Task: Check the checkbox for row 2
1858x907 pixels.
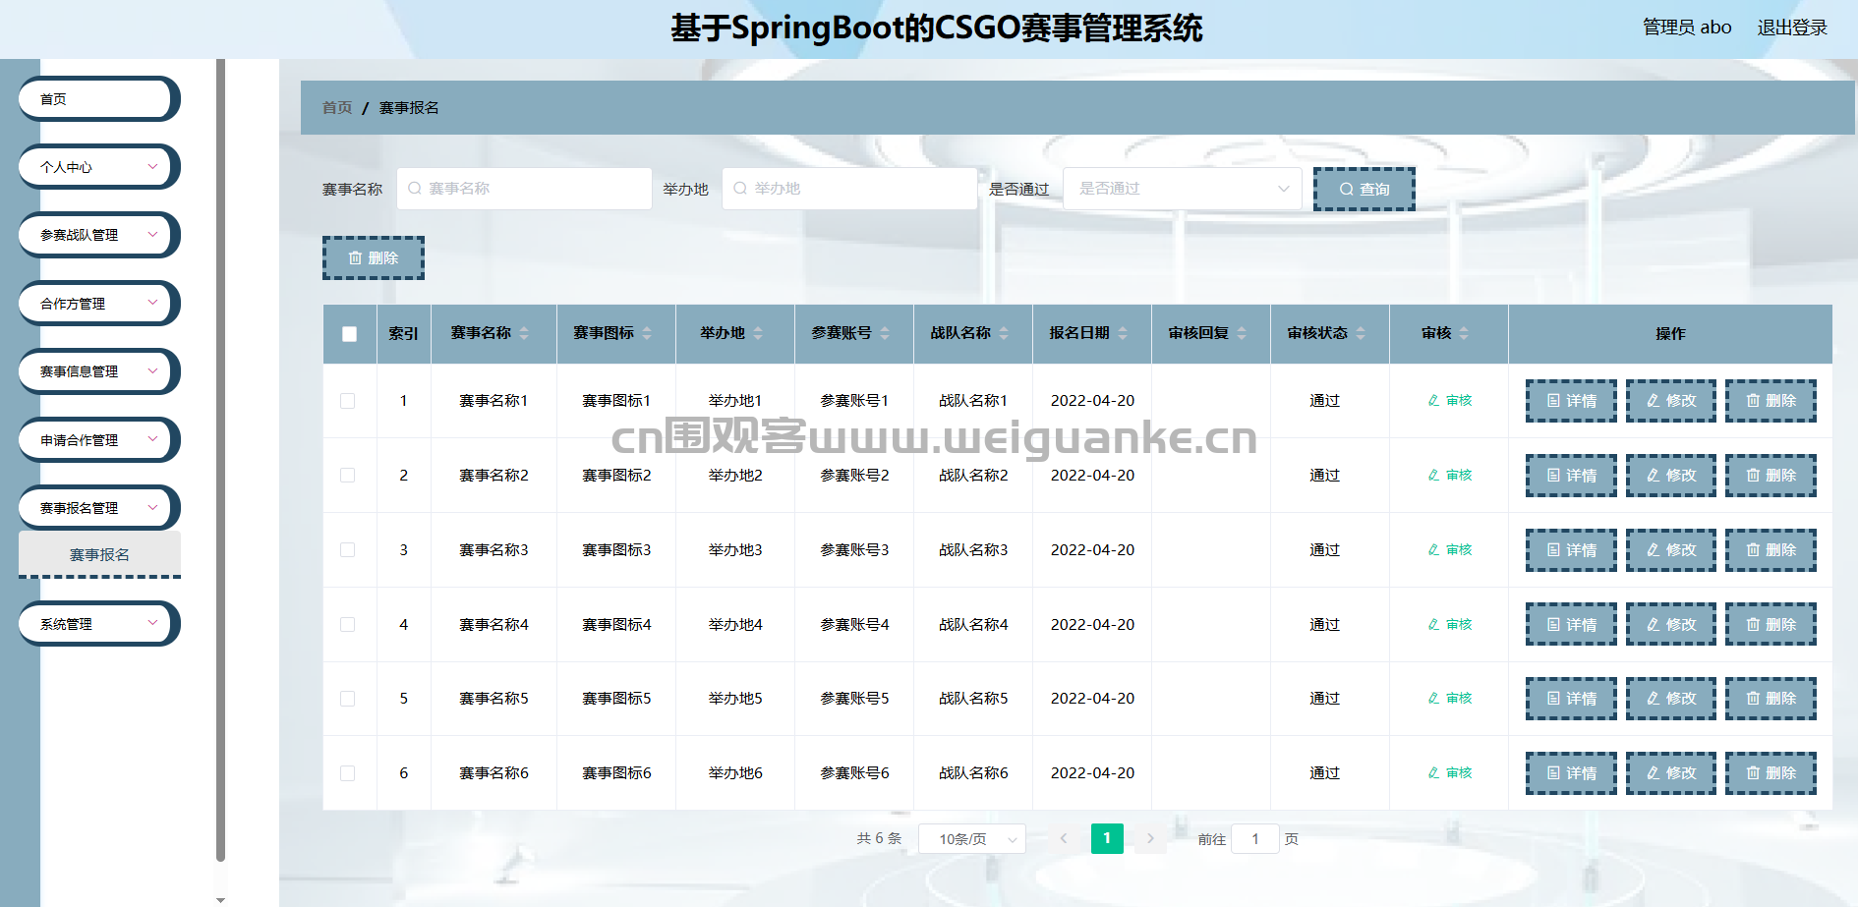Action: (x=348, y=476)
